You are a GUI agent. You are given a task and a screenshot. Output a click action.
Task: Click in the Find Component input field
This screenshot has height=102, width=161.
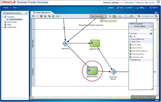pos(139,30)
